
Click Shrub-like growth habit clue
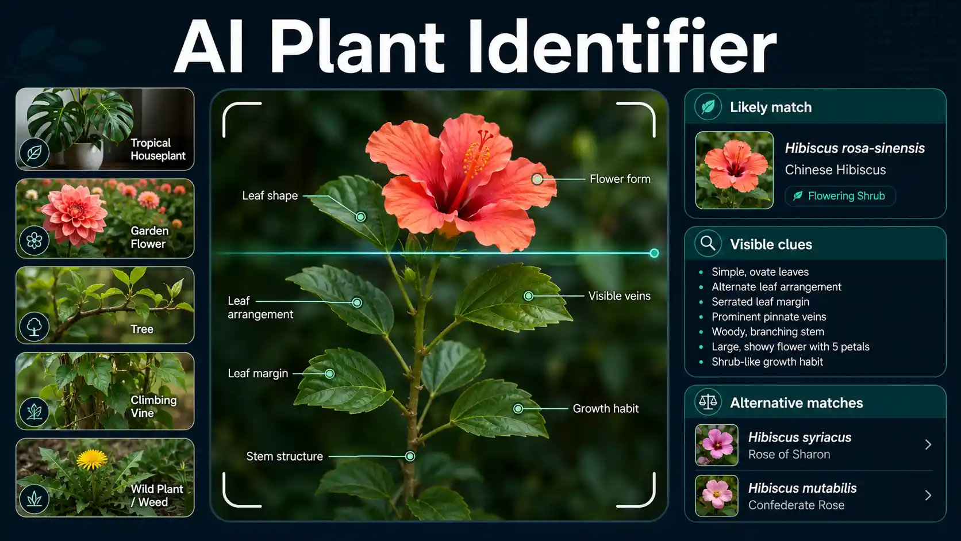(767, 362)
